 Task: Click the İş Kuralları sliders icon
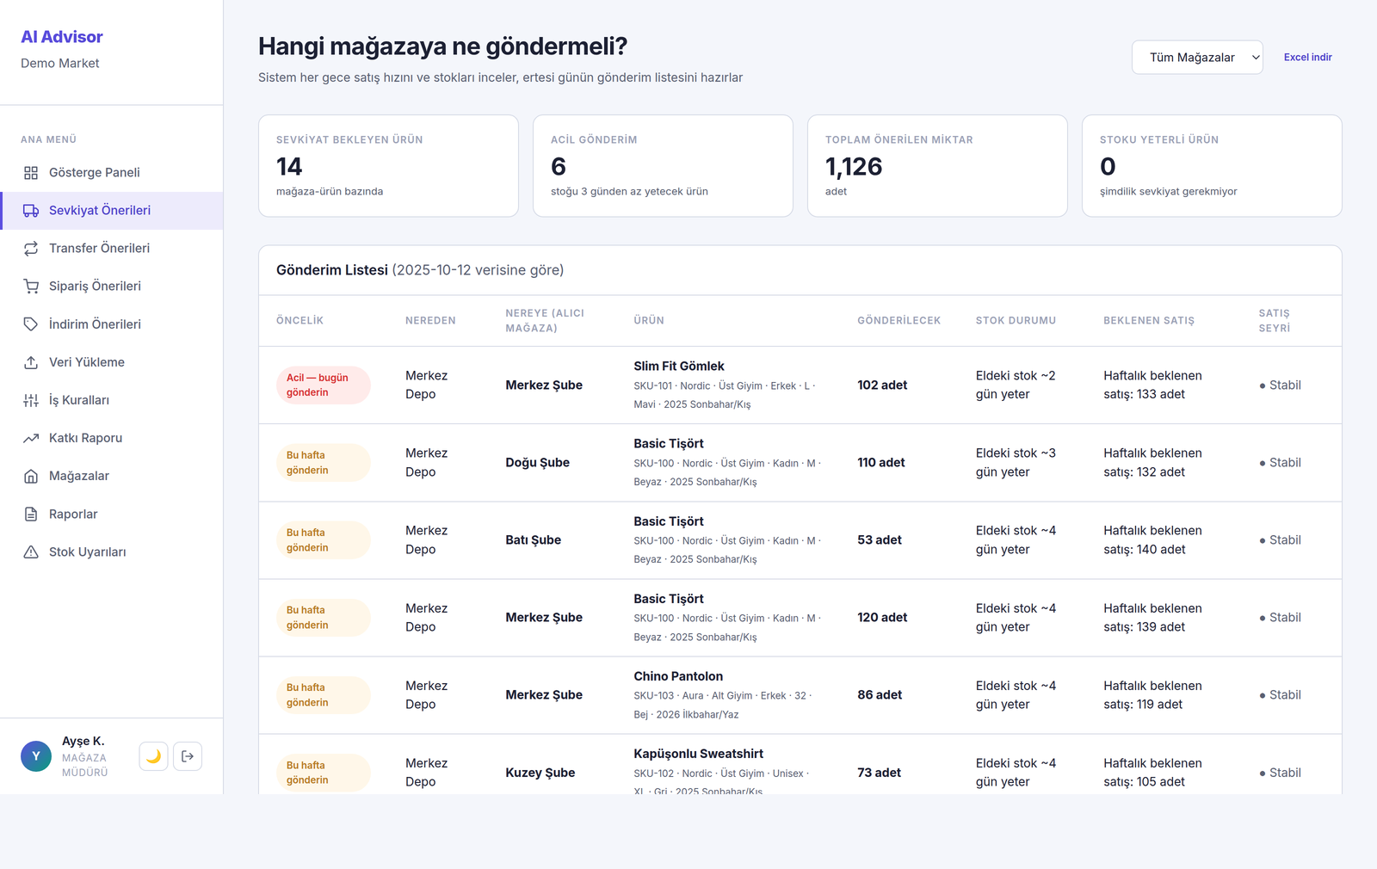(x=31, y=400)
